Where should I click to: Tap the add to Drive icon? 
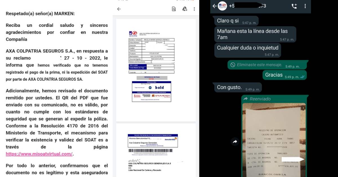click(x=185, y=9)
